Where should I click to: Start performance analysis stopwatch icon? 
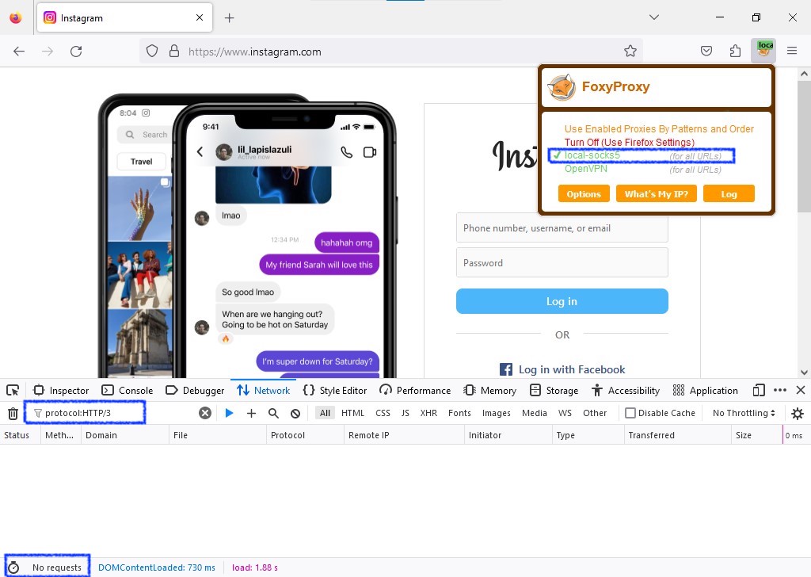pos(13,567)
